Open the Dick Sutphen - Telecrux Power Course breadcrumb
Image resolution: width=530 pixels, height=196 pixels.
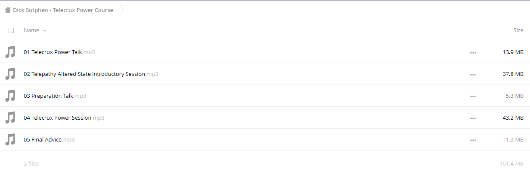tap(63, 10)
